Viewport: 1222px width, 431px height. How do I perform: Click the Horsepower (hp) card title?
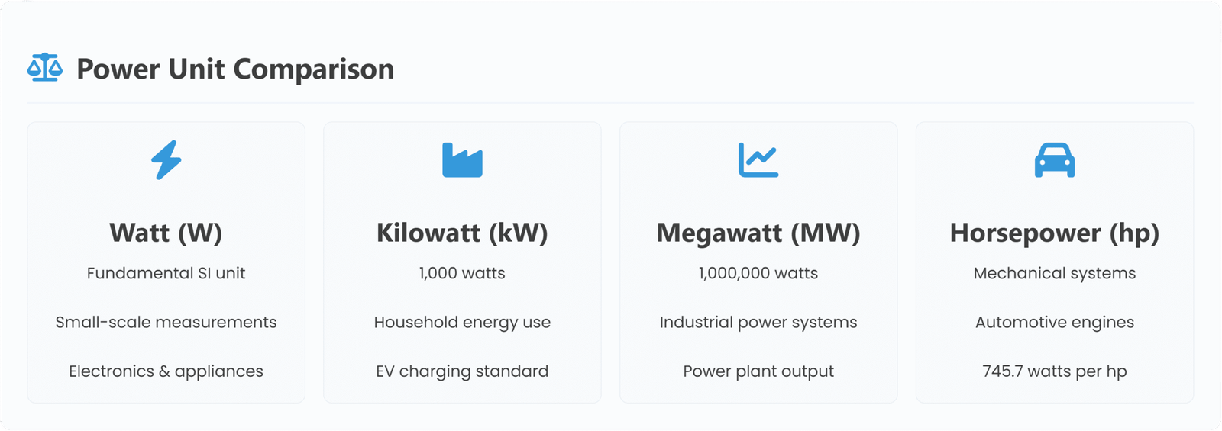click(x=1054, y=233)
